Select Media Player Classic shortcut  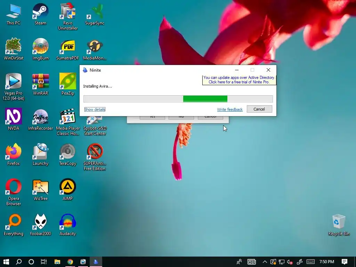click(68, 122)
